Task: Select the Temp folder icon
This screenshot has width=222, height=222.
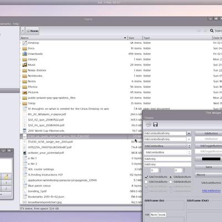Action: pos(24,103)
